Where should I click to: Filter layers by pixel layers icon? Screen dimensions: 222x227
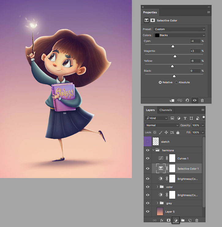[172, 118]
